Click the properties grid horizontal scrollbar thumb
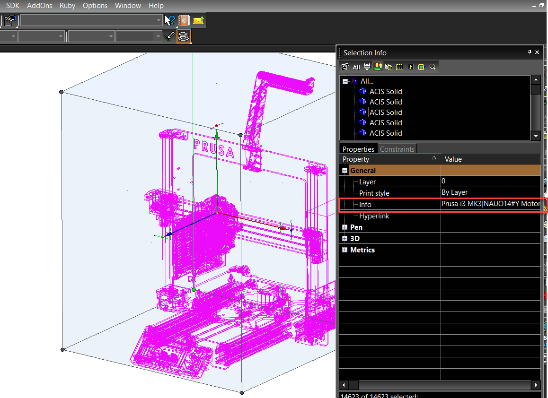 coord(354,385)
